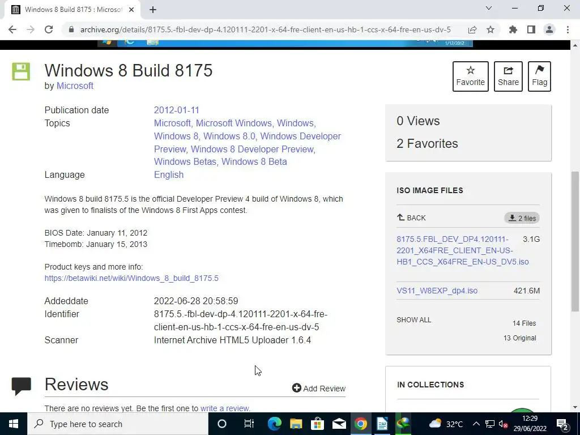Open the document app icon on the taskbar
This screenshot has width=580, height=435.
[382, 424]
